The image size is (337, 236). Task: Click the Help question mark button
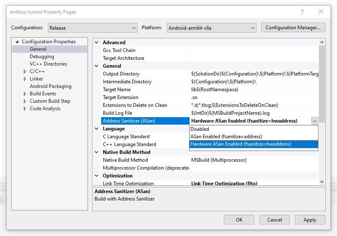(x=302, y=12)
